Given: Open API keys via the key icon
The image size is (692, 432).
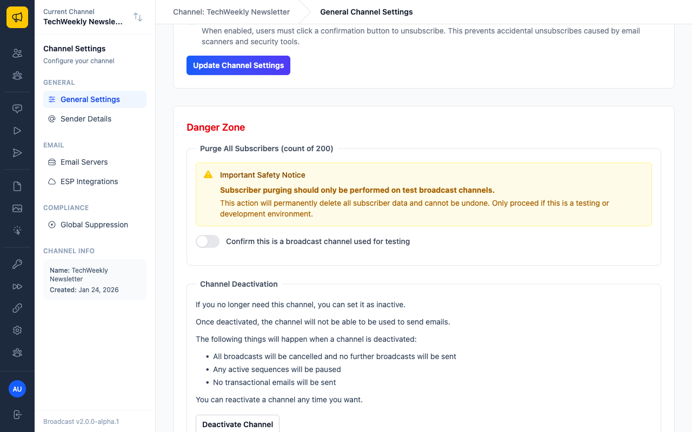Looking at the screenshot, I should 17,264.
